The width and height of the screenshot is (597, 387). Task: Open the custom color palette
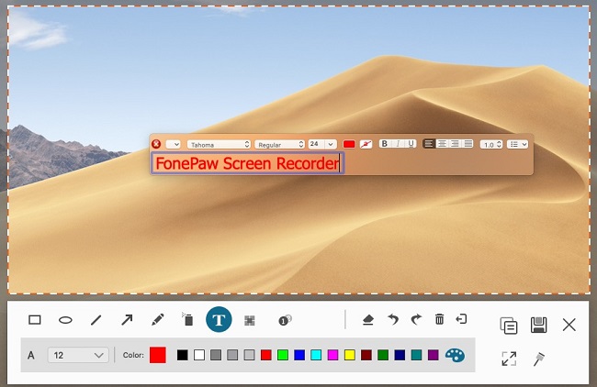455,356
